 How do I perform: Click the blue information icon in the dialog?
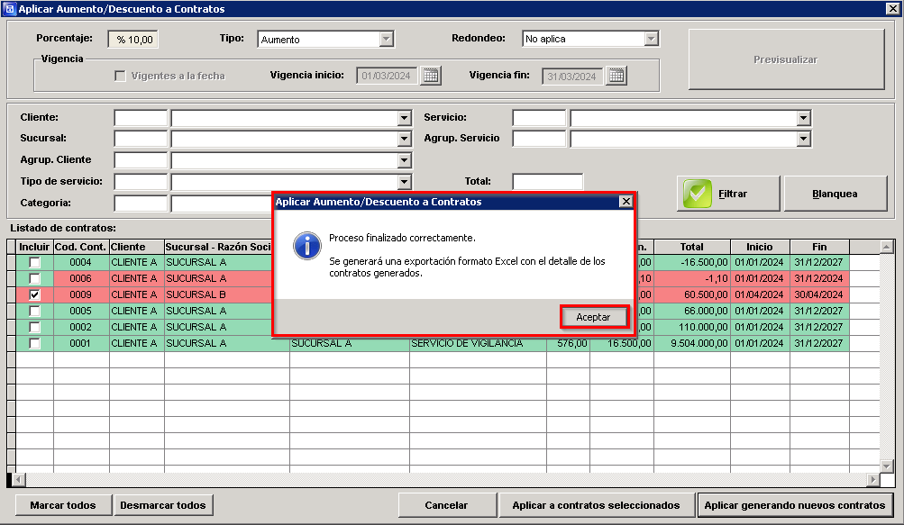[307, 246]
